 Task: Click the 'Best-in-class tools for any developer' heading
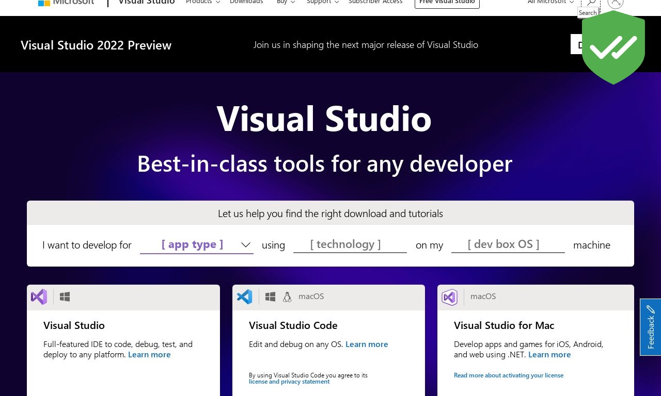(325, 163)
